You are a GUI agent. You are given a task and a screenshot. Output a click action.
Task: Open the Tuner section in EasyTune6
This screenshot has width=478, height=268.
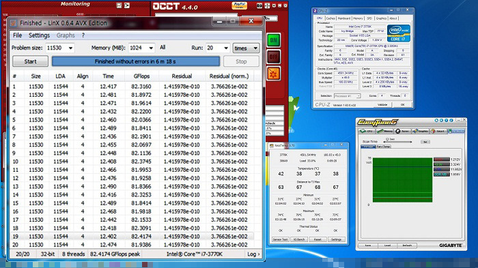pyautogui.click(x=402, y=131)
